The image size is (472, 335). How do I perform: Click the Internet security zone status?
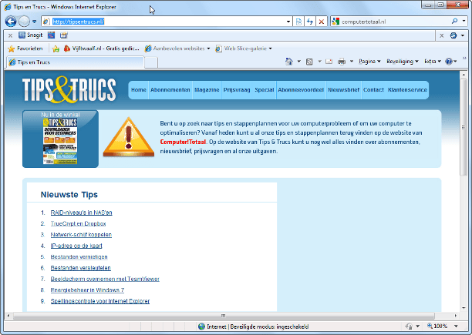253,327
